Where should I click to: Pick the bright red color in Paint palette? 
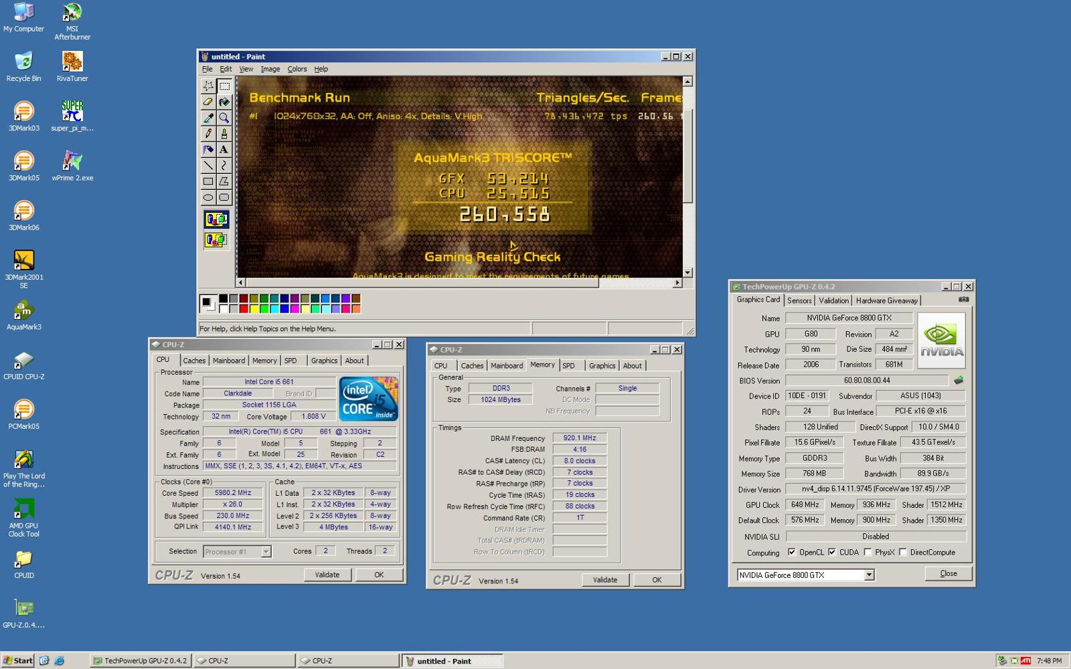[244, 308]
